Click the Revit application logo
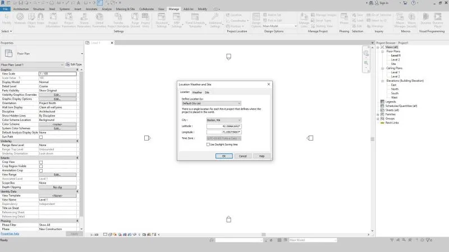The image size is (449, 252). (3, 3)
